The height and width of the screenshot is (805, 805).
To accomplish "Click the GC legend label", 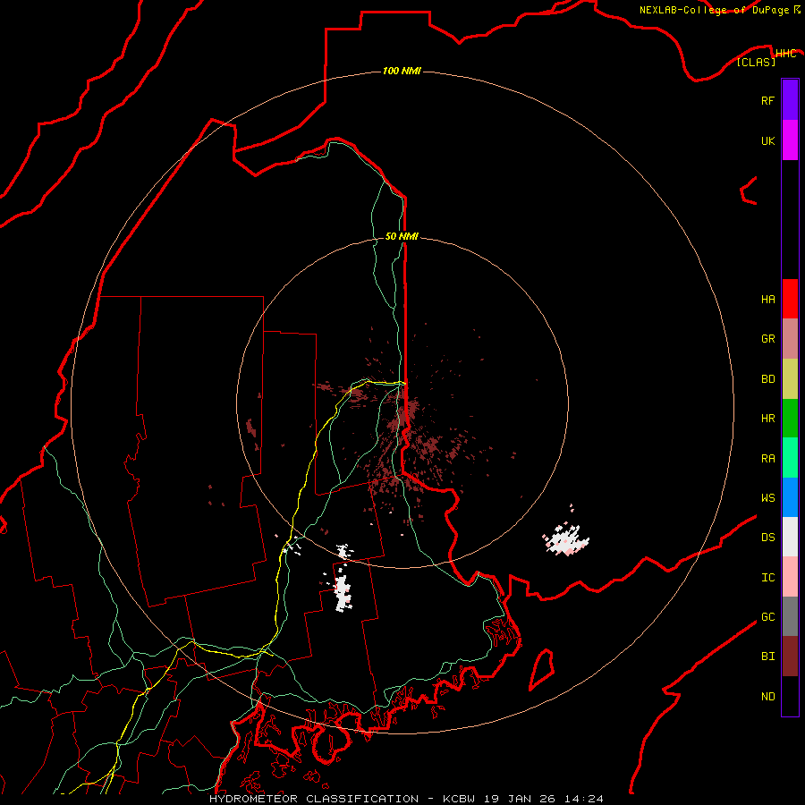I will point(767,616).
